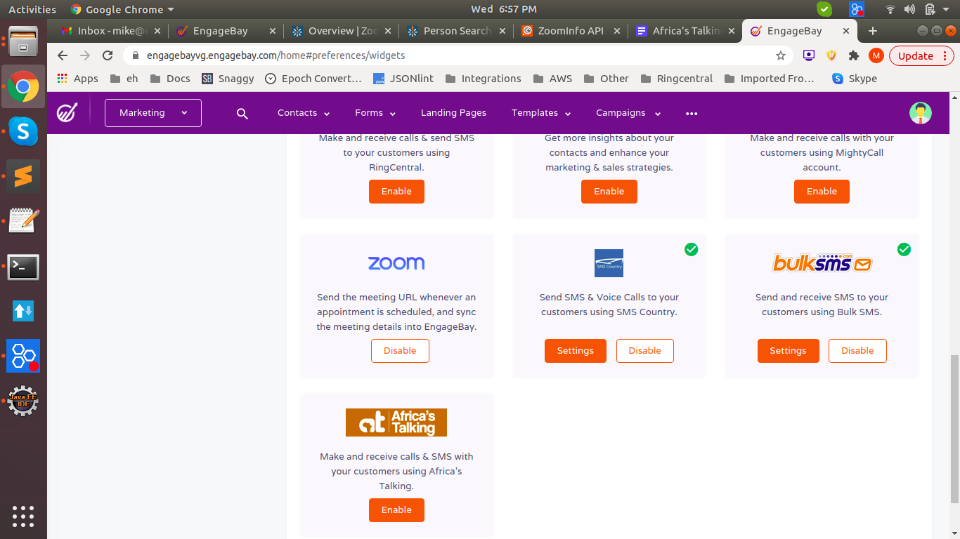This screenshot has width=960, height=539.
Task: Open the Apps shortcut in bookmarks bar
Action: point(77,79)
